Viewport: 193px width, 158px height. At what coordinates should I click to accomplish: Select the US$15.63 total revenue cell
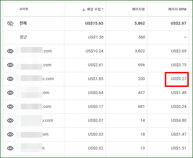point(94,24)
